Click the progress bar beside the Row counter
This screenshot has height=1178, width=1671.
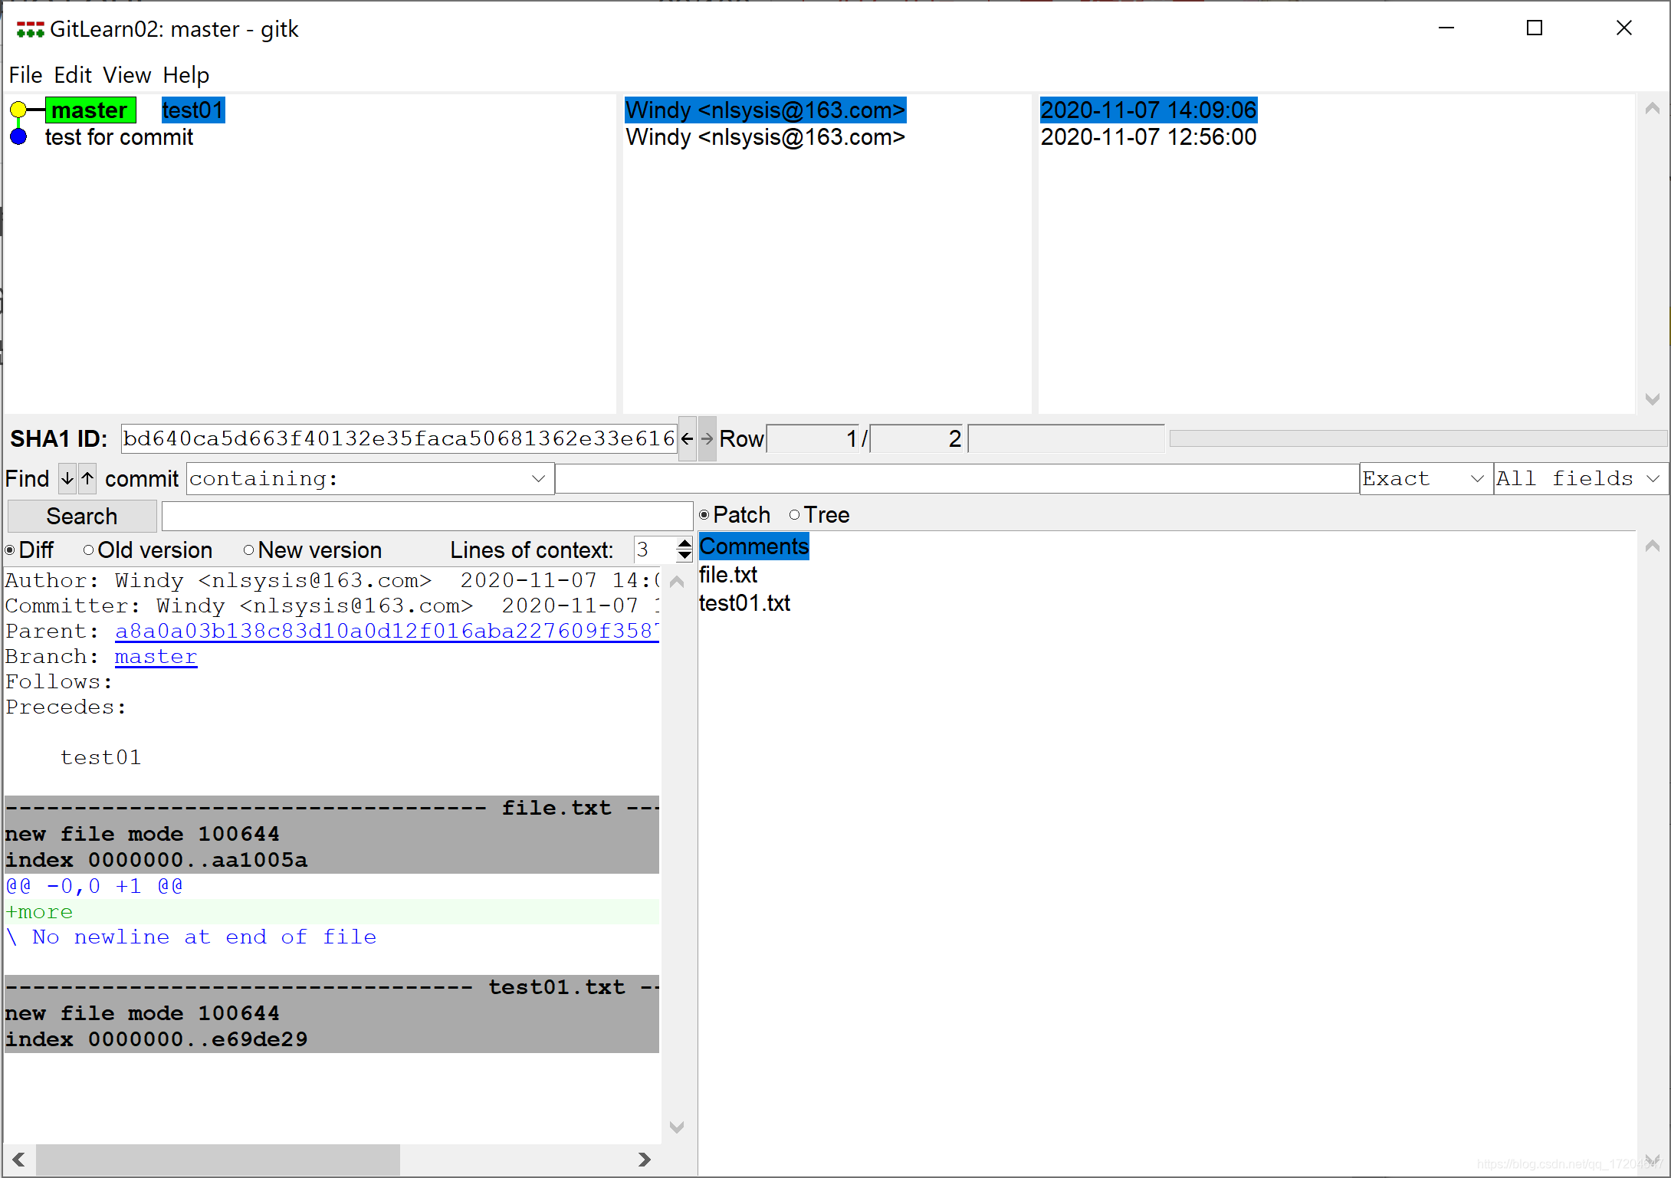[1417, 438]
